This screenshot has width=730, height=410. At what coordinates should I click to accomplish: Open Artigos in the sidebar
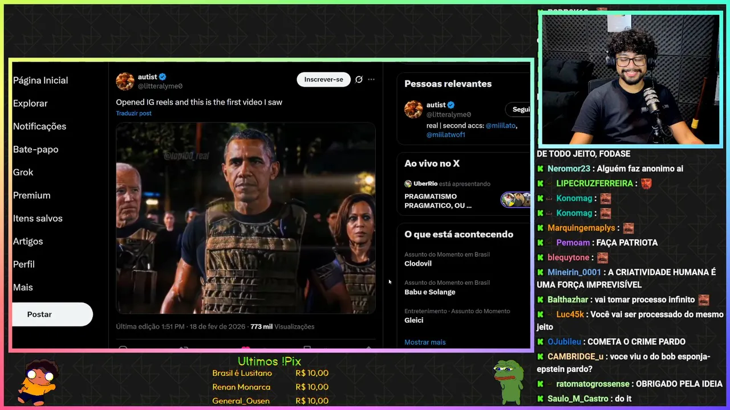[28, 241]
